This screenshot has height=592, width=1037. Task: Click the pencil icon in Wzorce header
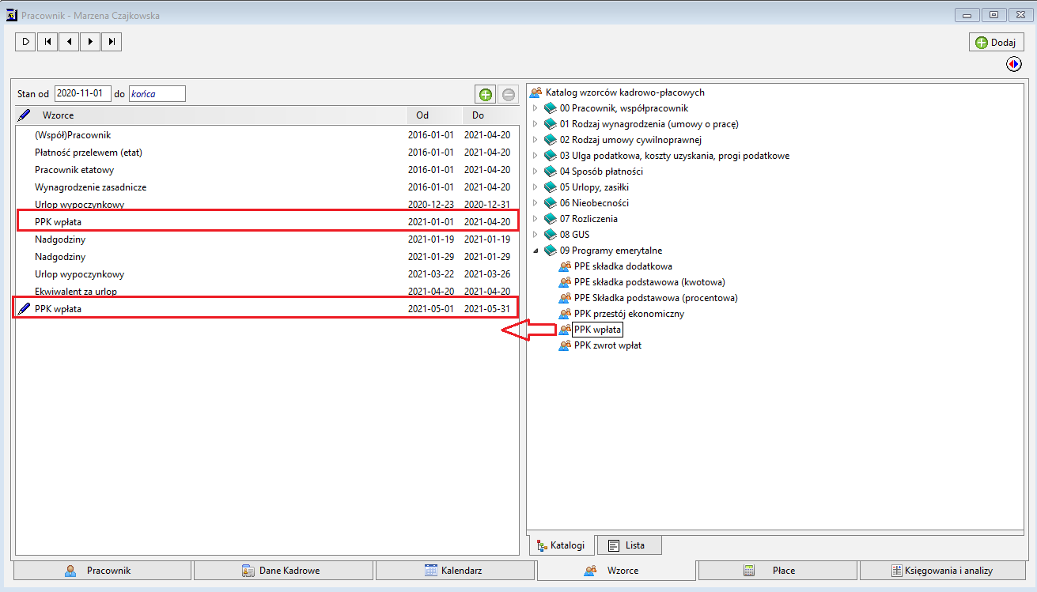pos(24,115)
